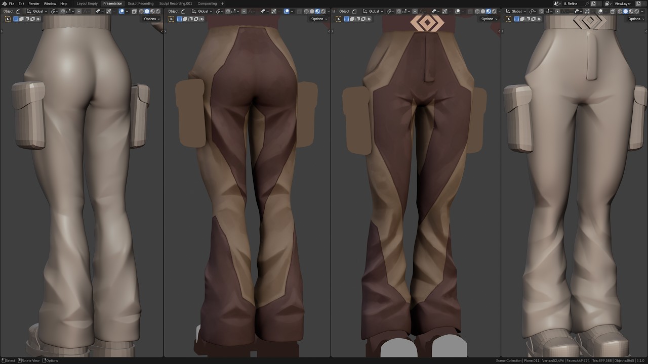Expand Options dropdown in the second viewport

pos(318,19)
